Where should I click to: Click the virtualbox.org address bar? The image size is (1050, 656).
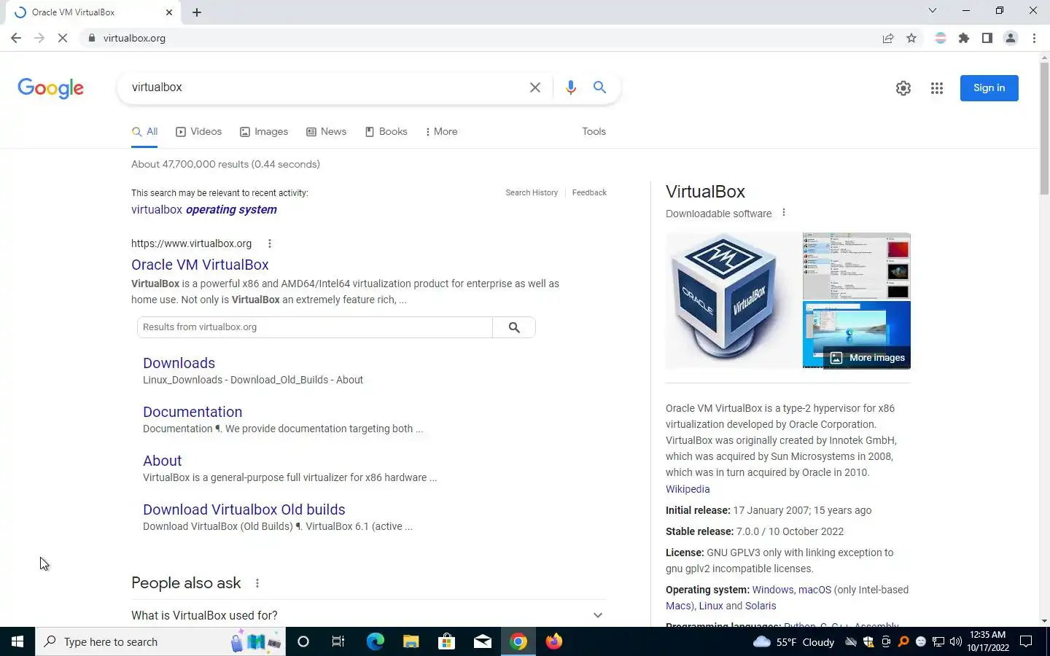click(481, 38)
